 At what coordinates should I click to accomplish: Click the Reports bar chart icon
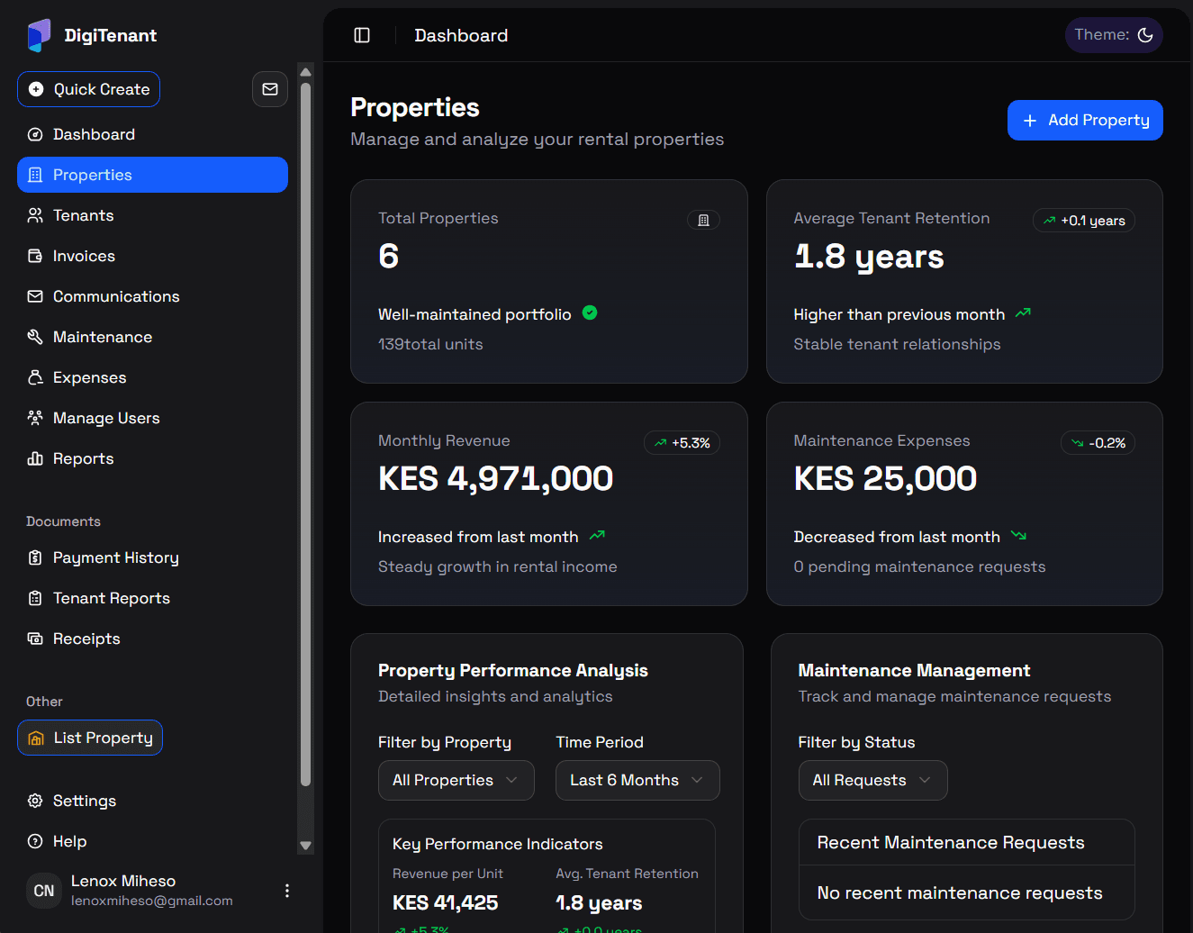coord(34,458)
